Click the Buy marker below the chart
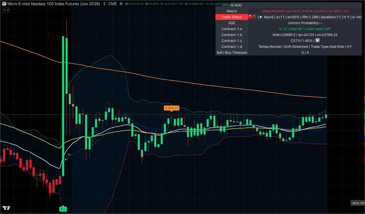This screenshot has width=365, height=214. point(63,209)
